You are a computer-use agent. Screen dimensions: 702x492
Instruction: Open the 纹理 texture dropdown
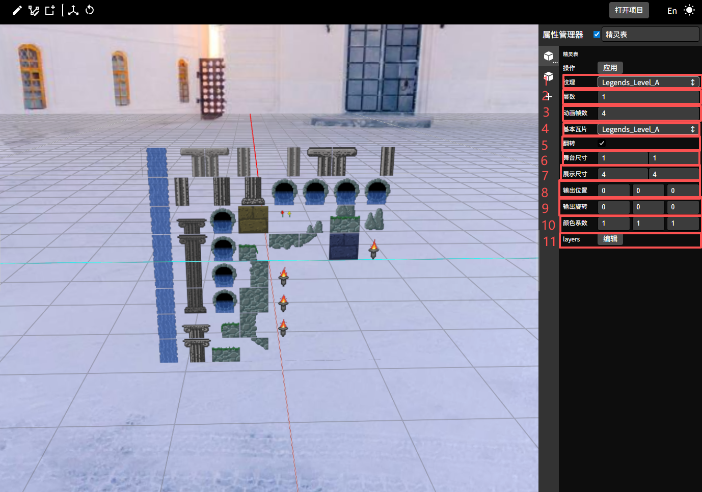(648, 83)
